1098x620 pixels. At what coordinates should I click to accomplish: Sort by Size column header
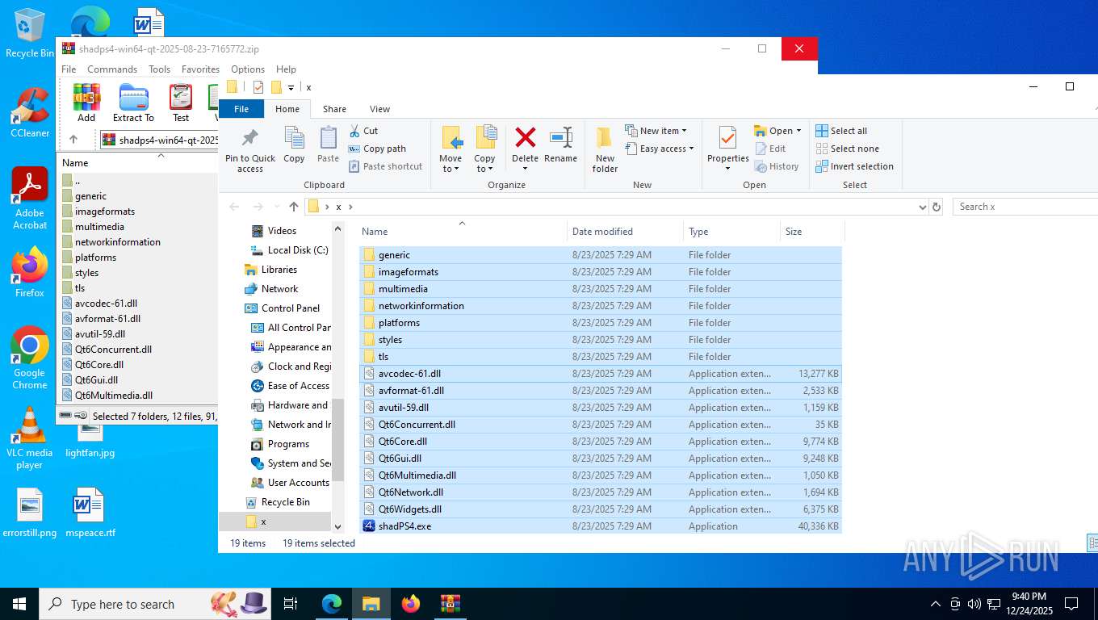[x=812, y=232]
